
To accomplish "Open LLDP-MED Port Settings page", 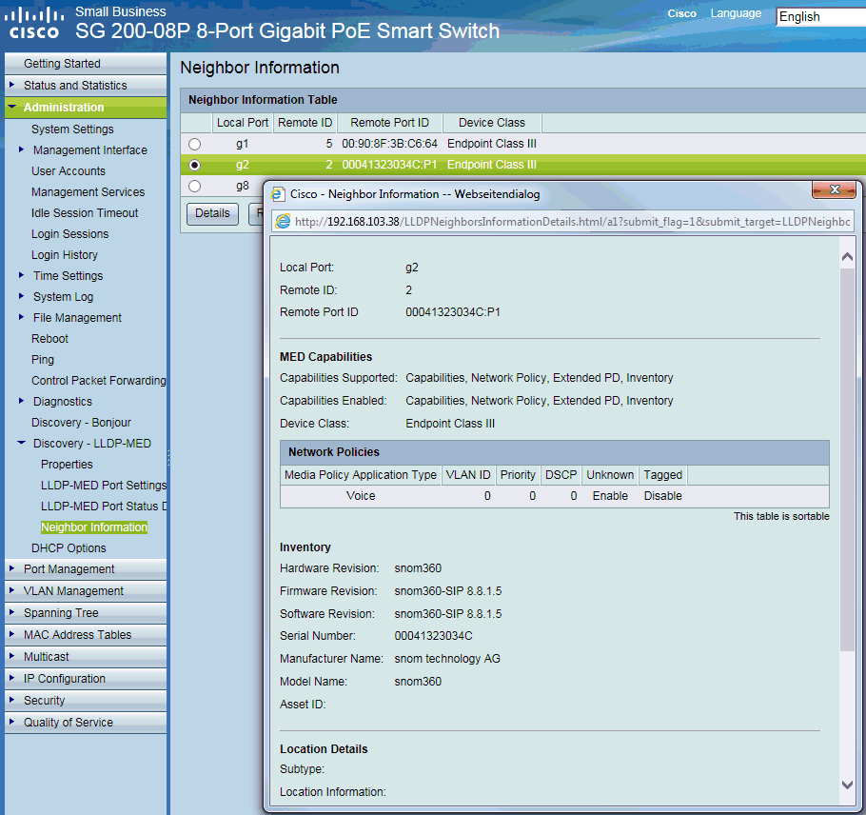I will [x=104, y=486].
